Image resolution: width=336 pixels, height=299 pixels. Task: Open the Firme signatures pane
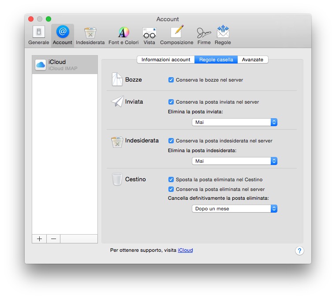pyautogui.click(x=204, y=35)
